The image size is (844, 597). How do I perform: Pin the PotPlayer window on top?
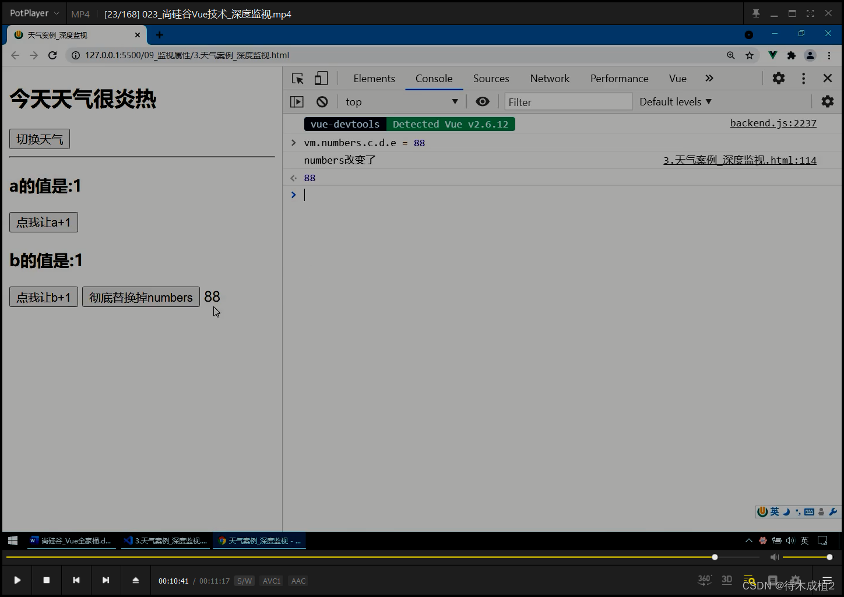click(756, 13)
